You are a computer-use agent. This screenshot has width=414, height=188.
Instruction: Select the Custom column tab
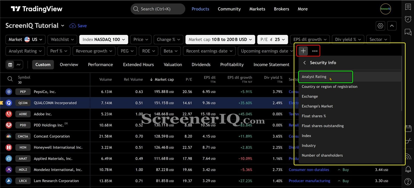click(43, 65)
